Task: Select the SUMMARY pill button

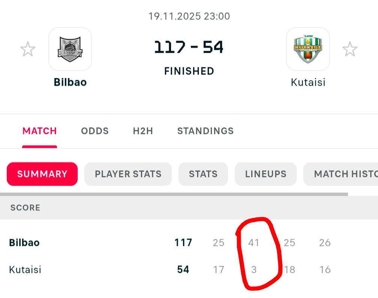Action: tap(42, 174)
